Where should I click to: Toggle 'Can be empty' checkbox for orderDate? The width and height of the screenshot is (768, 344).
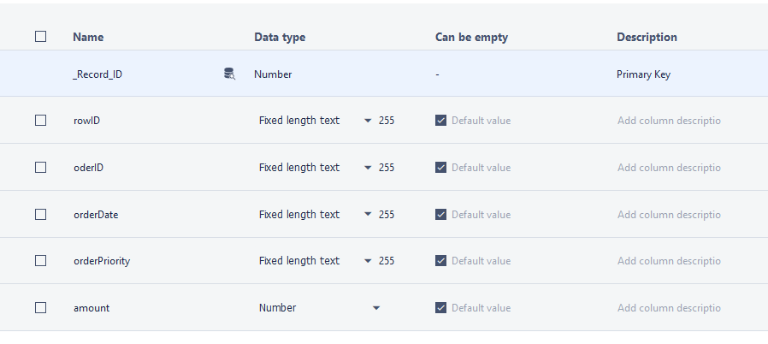pos(440,215)
